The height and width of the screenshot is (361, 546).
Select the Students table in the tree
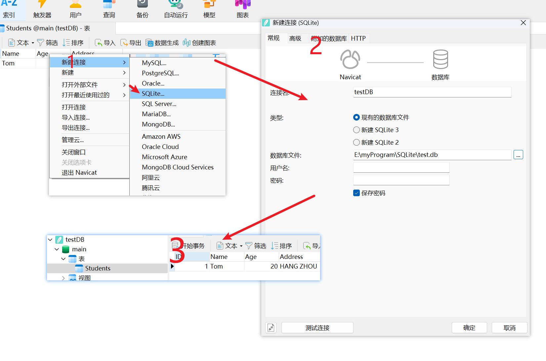[x=107, y=268]
